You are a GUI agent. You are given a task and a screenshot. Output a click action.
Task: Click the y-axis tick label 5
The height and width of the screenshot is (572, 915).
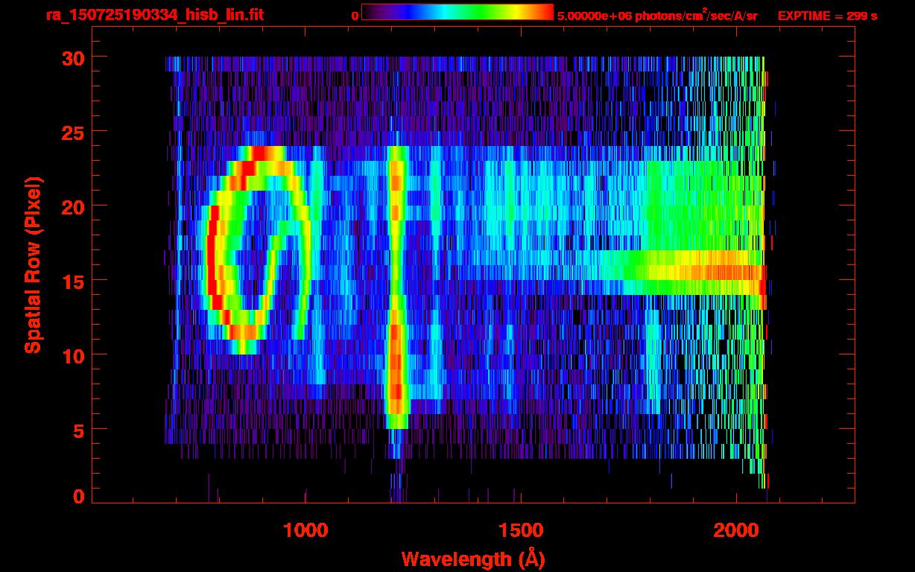pos(78,430)
